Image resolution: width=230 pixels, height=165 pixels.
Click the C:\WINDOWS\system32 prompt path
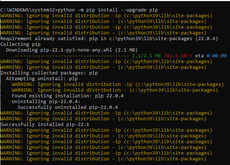pyautogui.click(x=28, y=10)
